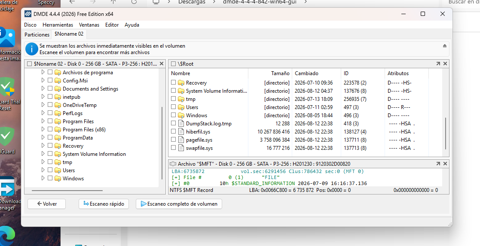Click the PerfLogs folder icon in tree
480x246 pixels.
(x=58, y=113)
